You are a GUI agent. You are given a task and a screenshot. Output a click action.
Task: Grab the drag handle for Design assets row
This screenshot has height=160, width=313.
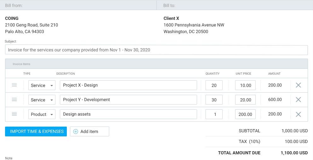(x=14, y=114)
